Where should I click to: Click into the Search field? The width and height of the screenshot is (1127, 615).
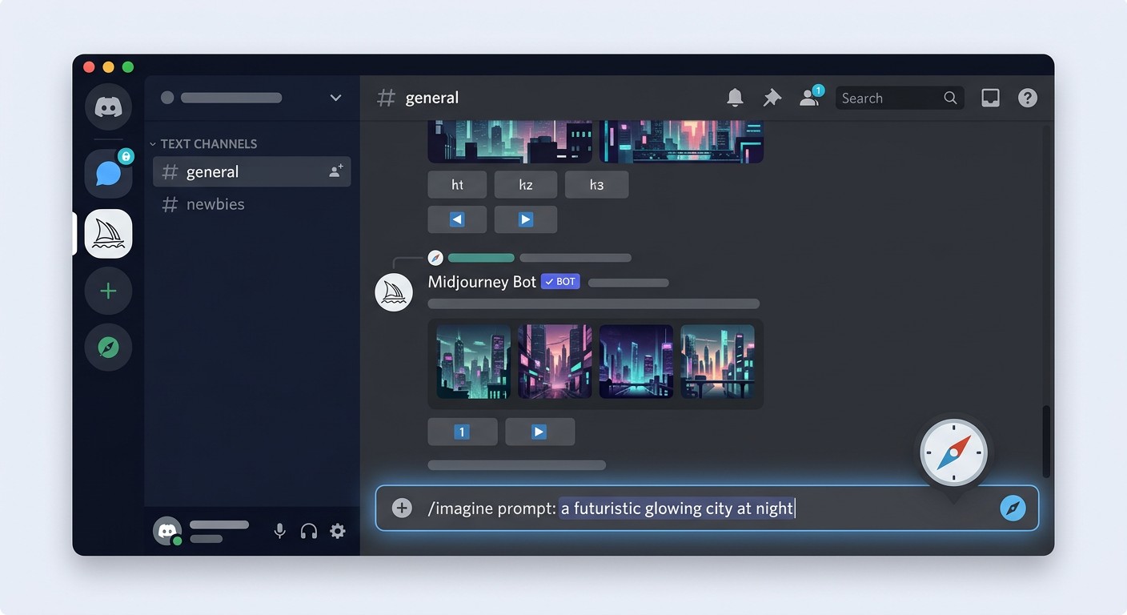[899, 98]
